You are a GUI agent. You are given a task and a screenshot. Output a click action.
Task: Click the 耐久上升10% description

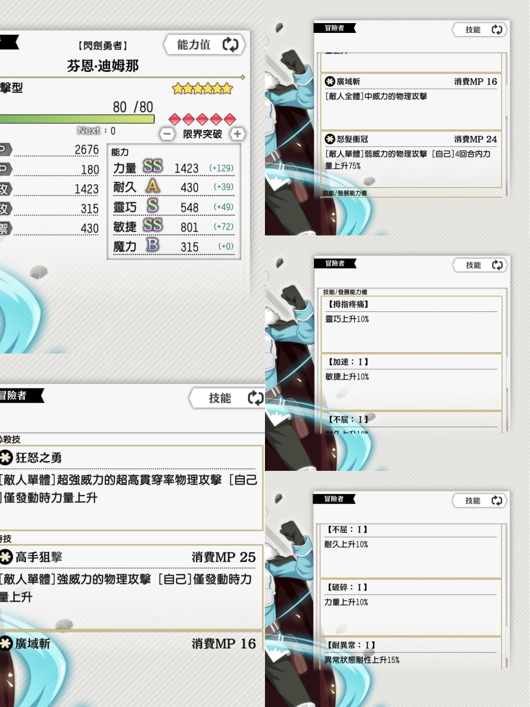pyautogui.click(x=346, y=544)
